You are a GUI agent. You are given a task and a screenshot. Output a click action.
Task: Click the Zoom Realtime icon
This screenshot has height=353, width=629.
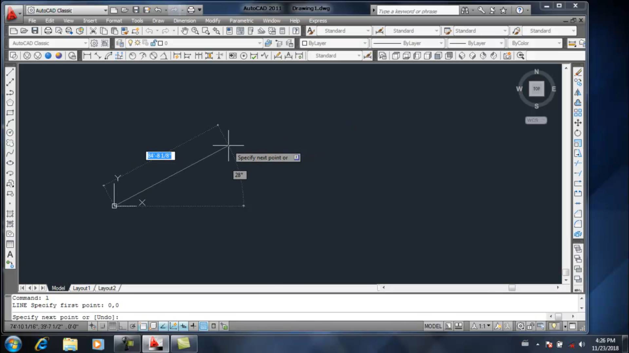tap(195, 31)
